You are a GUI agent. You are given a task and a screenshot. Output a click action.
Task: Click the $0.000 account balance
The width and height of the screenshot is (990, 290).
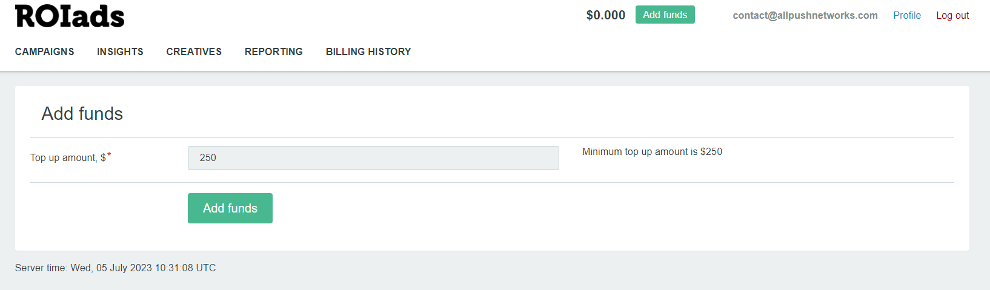[605, 16]
